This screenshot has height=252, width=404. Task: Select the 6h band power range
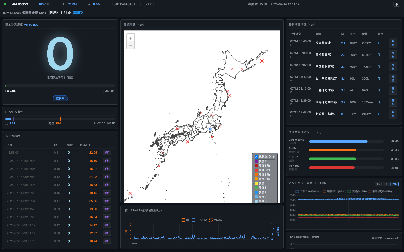click(386, 184)
